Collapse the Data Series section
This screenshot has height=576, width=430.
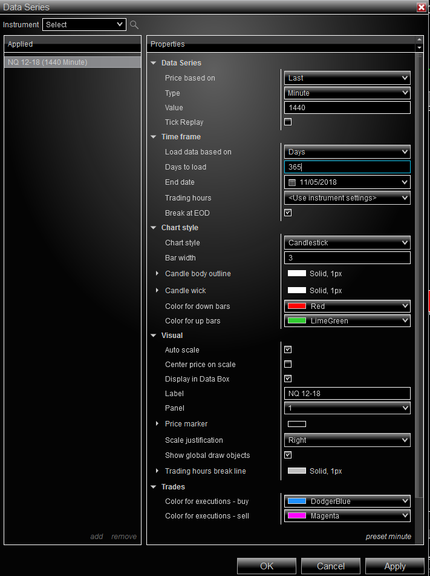[x=154, y=63]
